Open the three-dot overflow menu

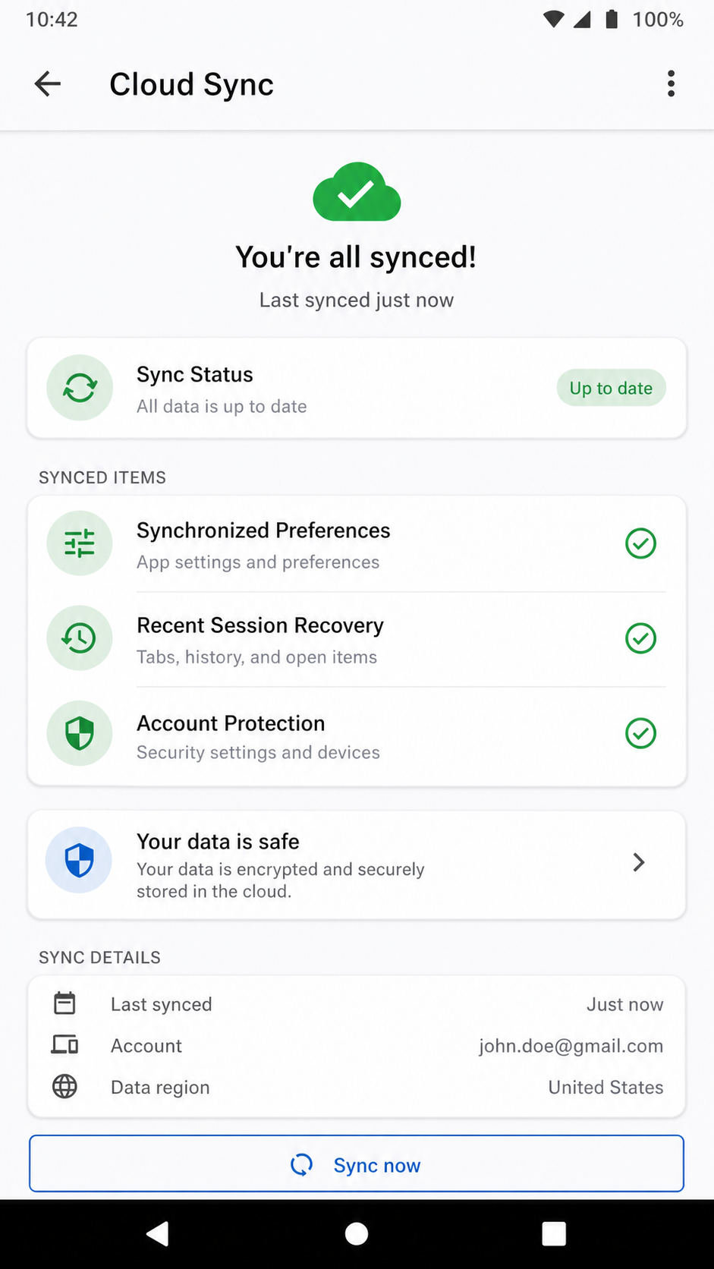point(671,83)
